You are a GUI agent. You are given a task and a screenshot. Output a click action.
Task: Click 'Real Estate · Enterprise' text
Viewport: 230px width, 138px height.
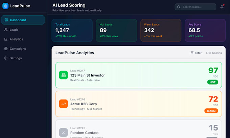[85, 80]
